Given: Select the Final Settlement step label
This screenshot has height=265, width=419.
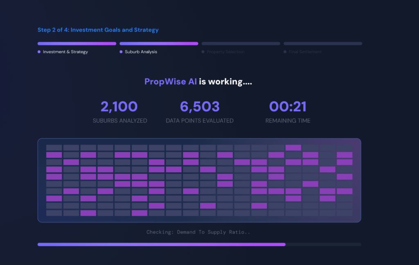Looking at the screenshot, I should pos(305,52).
